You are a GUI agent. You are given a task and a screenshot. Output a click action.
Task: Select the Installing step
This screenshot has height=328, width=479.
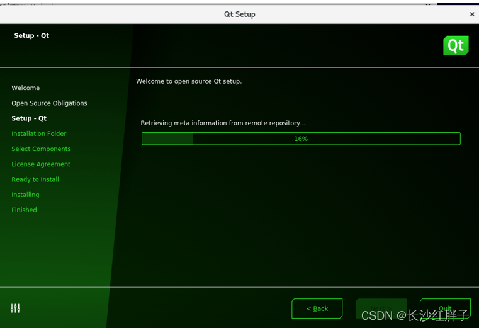point(25,195)
